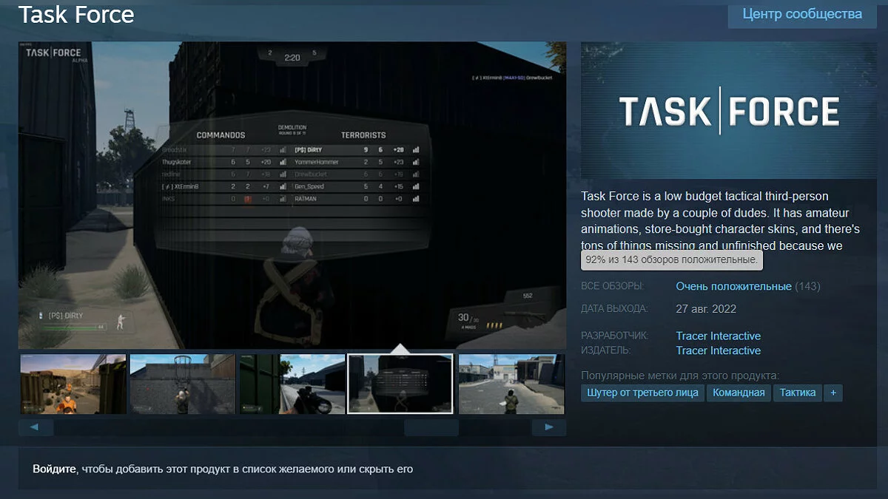Click the game description paragraph

[721, 220]
